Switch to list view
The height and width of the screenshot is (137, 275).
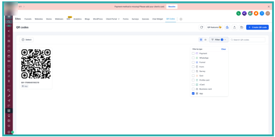pyautogui.click(x=205, y=40)
